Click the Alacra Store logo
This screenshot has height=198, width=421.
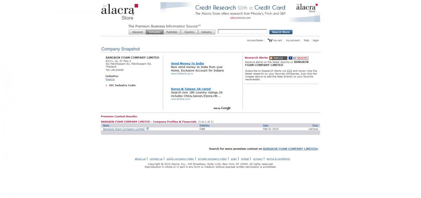pyautogui.click(x=120, y=12)
